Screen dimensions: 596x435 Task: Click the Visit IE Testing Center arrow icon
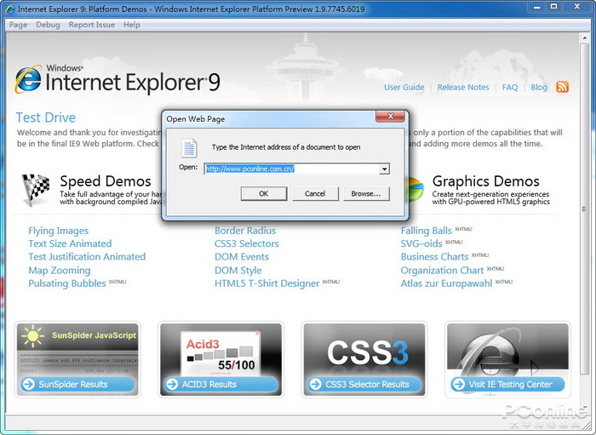(x=459, y=384)
